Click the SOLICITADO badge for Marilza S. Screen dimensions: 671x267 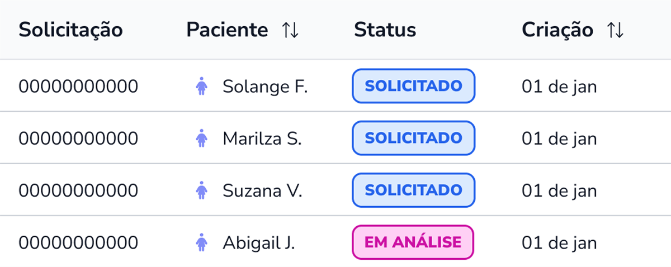coord(413,138)
